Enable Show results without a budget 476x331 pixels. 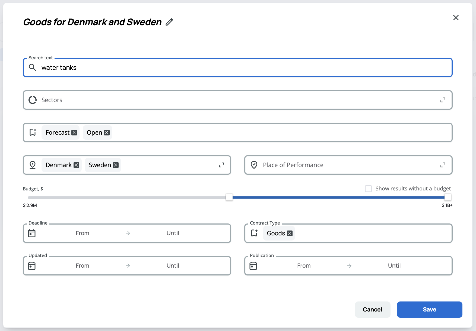click(368, 189)
